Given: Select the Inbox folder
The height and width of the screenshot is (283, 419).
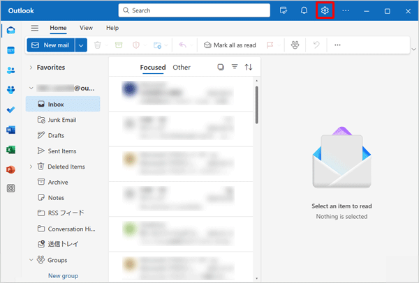Looking at the screenshot, I should (x=63, y=104).
